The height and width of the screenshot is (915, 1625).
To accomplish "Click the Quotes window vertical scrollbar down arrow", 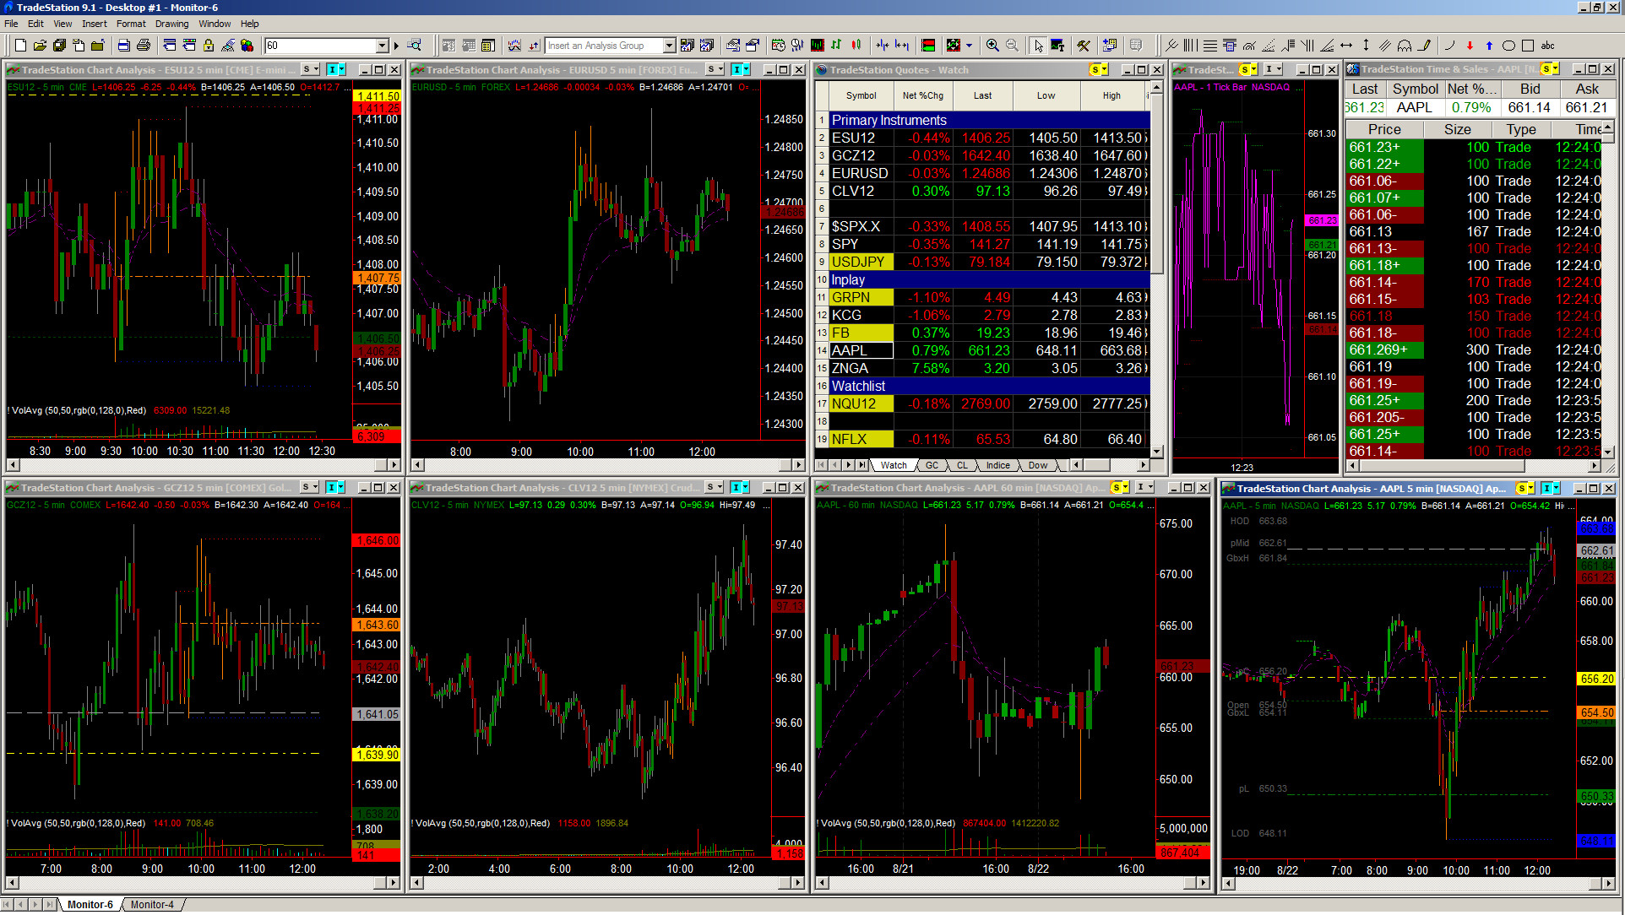I will [x=1156, y=452].
